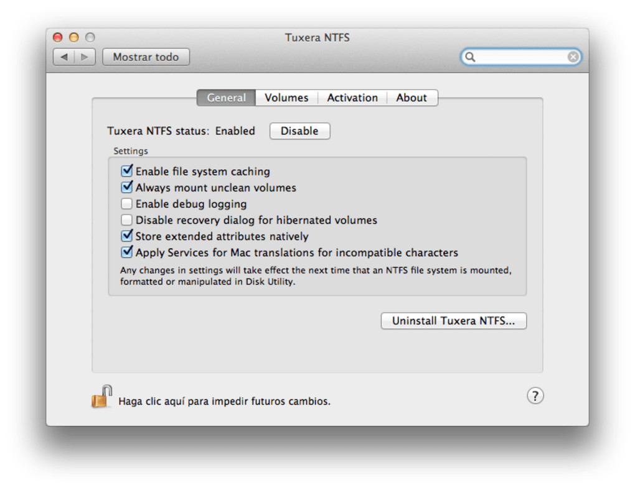This screenshot has width=635, height=490.
Task: Go to the About tab
Action: [412, 98]
